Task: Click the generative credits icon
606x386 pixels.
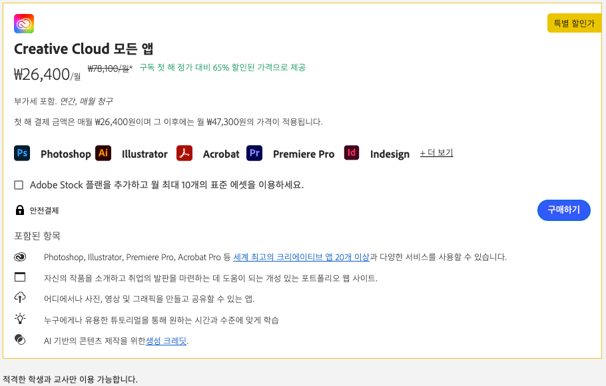Action: pyautogui.click(x=20, y=339)
